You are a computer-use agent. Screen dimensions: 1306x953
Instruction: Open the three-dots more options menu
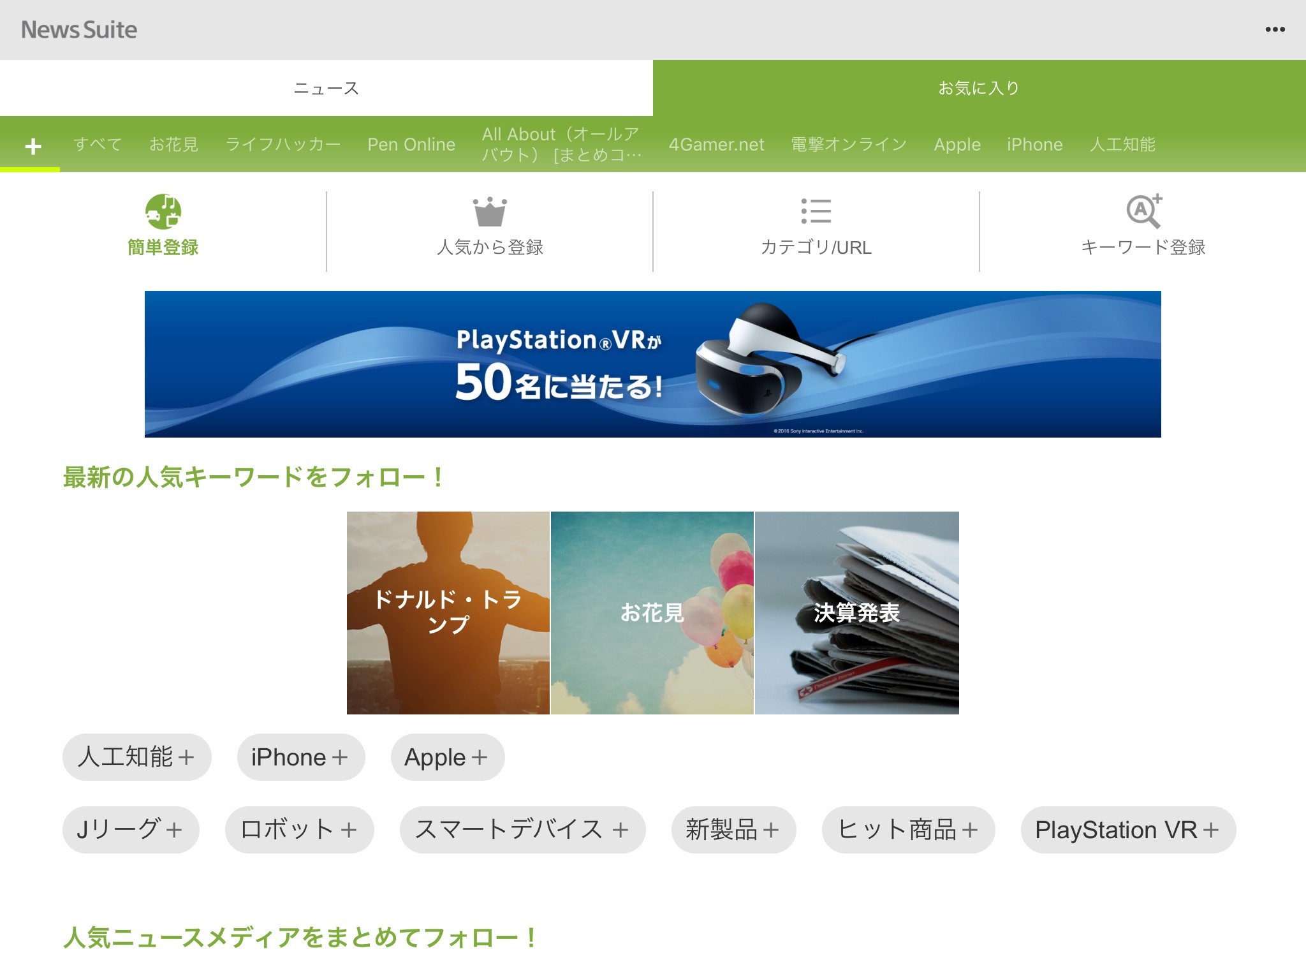coord(1274,29)
